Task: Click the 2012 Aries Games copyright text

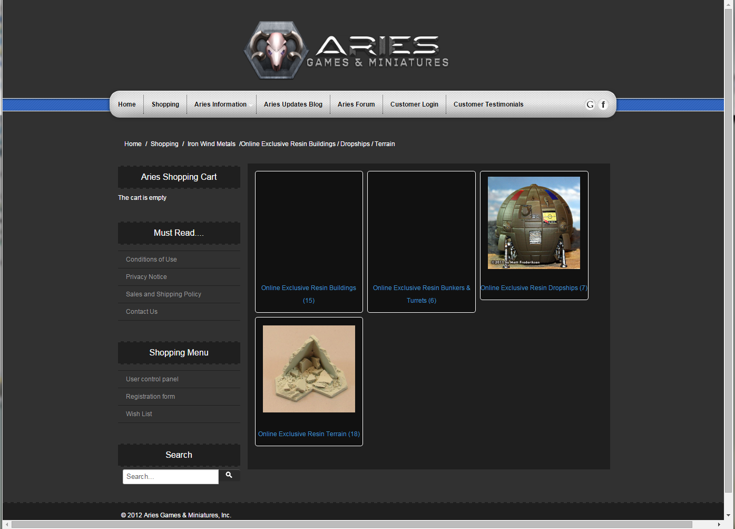Action: click(x=176, y=515)
